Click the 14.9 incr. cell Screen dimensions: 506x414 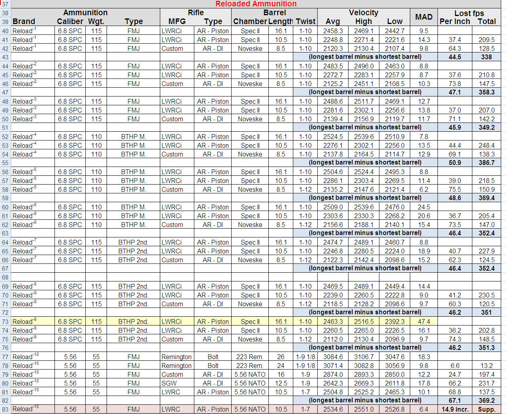click(x=455, y=409)
